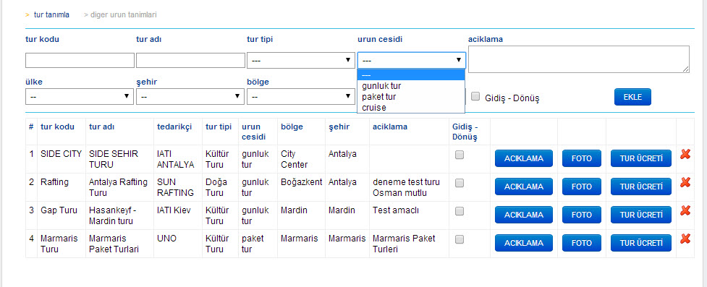This screenshot has width=707, height=287.
Task: Open TUR ÜCRETİ for Rafting row
Action: (640, 187)
